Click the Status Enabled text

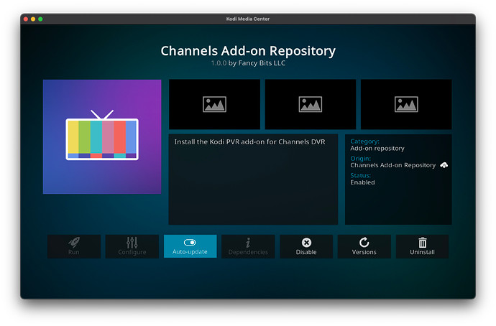point(362,182)
